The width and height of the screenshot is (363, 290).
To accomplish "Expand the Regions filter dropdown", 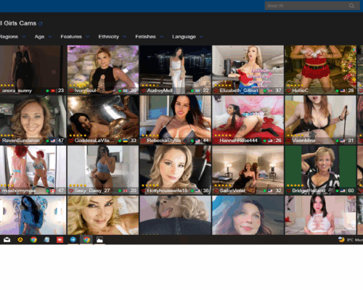I will tap(13, 37).
